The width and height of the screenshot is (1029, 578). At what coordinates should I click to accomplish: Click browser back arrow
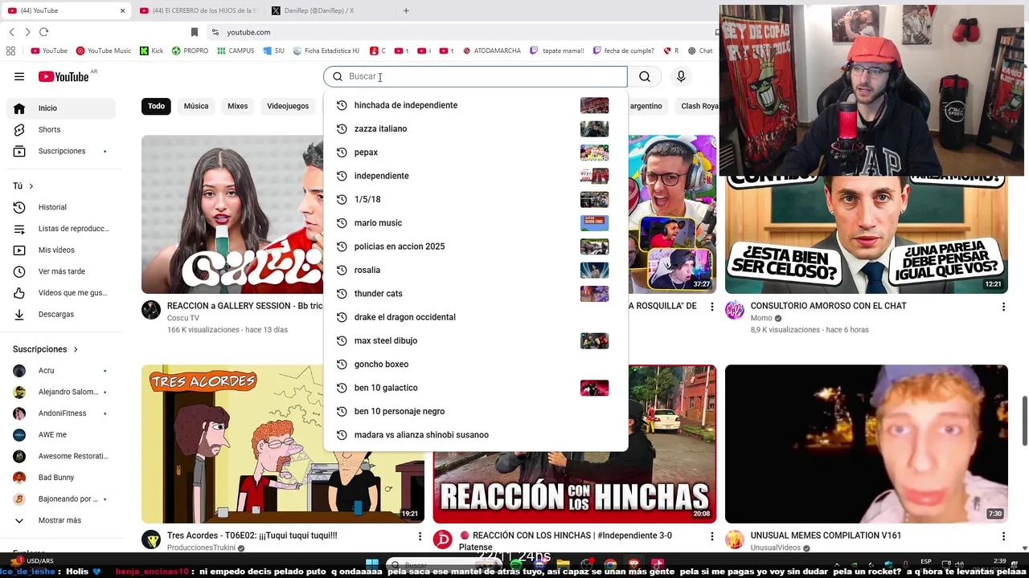click(12, 32)
